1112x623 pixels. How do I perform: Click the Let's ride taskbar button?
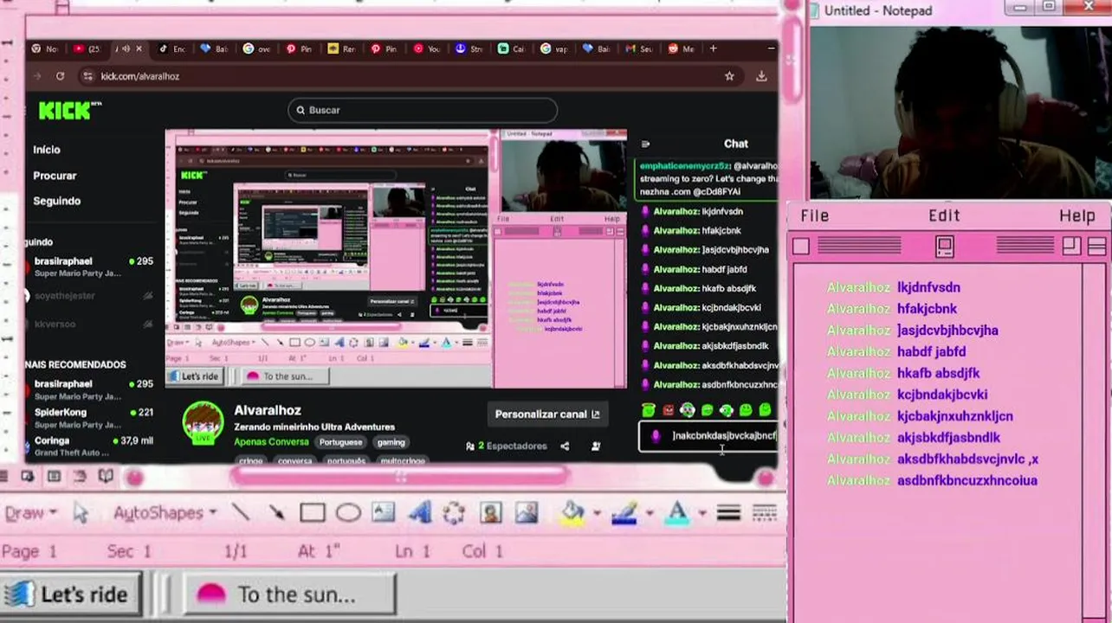click(x=71, y=595)
